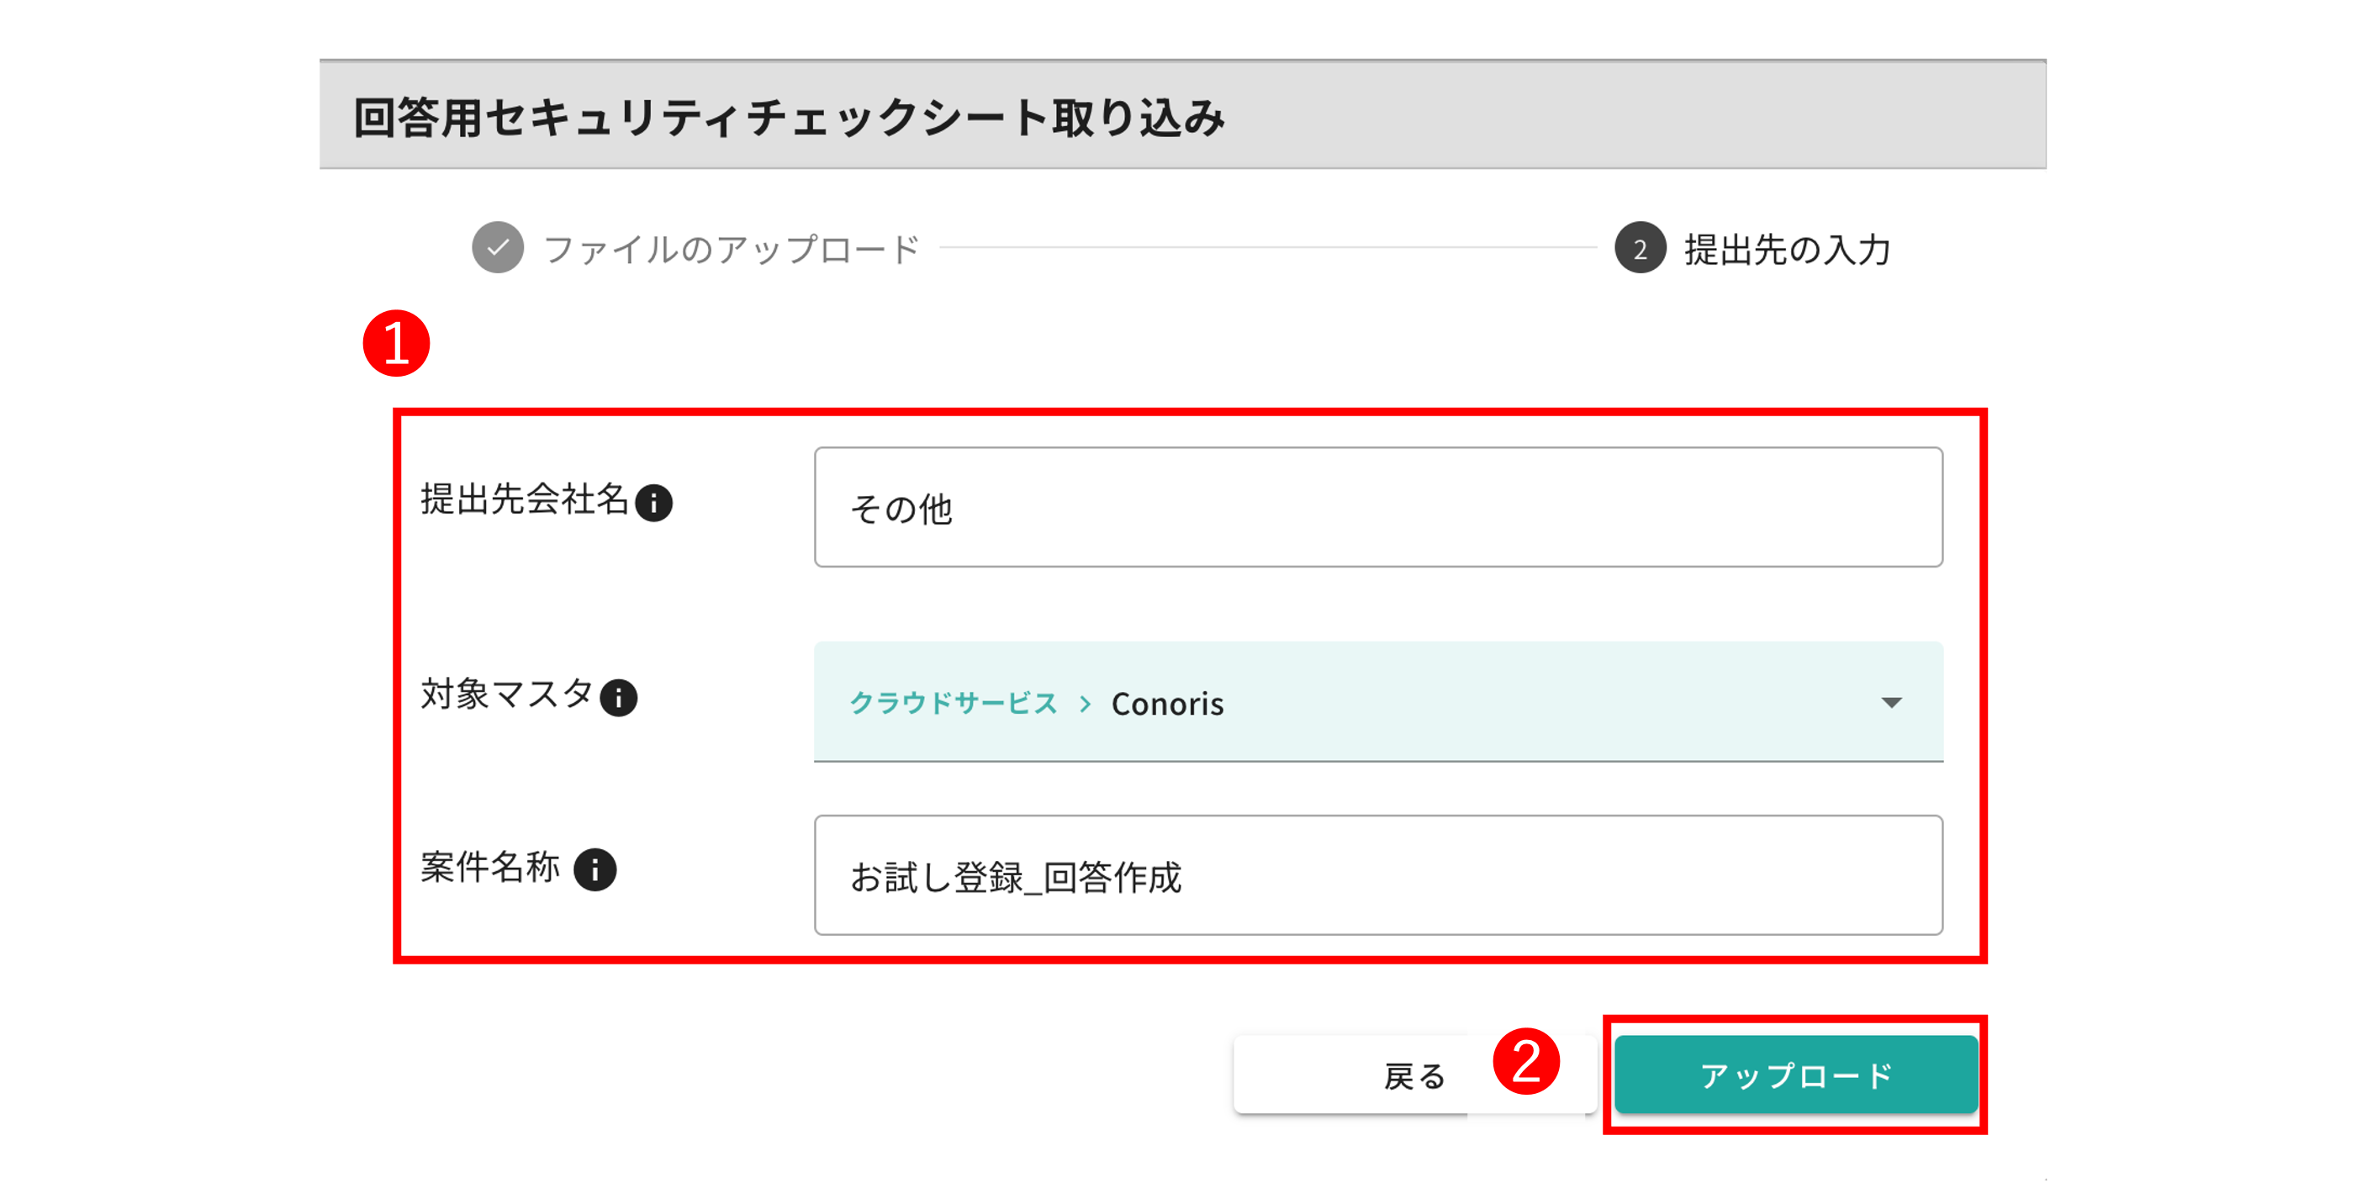This screenshot has height=1183, width=2362.
Task: Click info icon beside 対象マスタ
Action: click(x=619, y=697)
